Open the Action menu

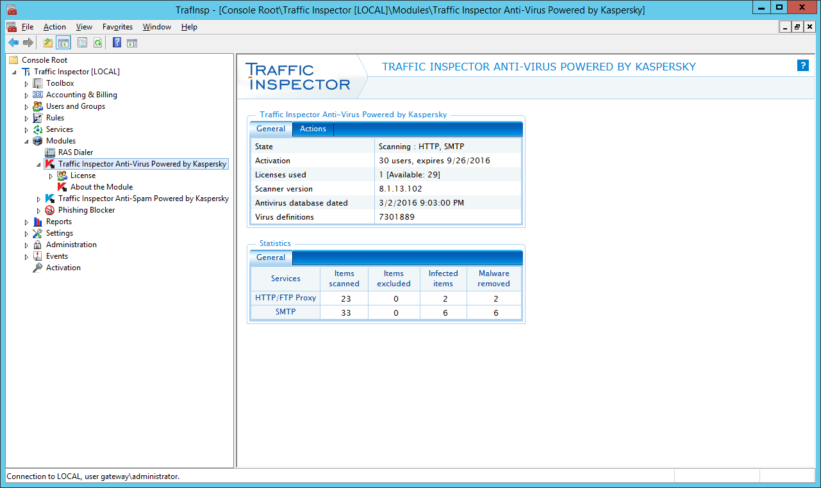pyautogui.click(x=54, y=27)
